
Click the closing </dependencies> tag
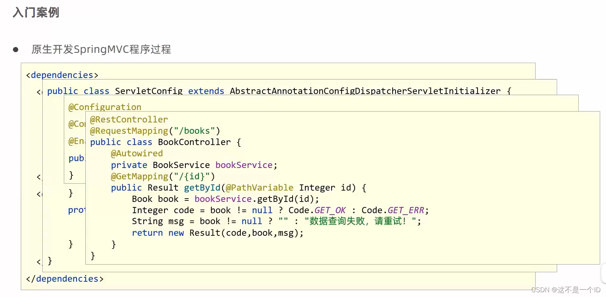point(65,279)
